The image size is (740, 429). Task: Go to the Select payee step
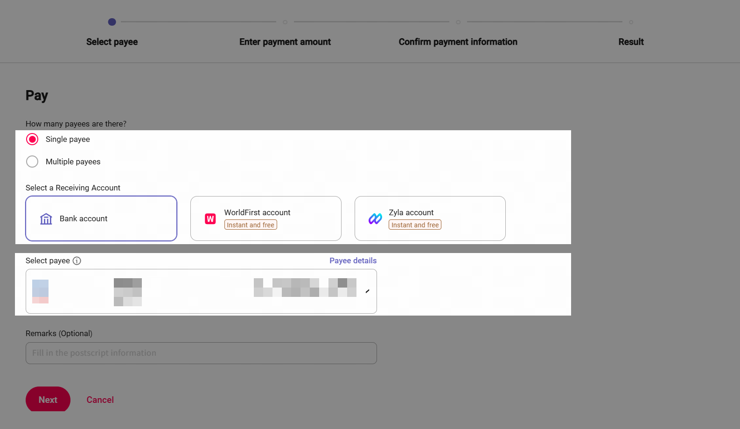tap(112, 42)
